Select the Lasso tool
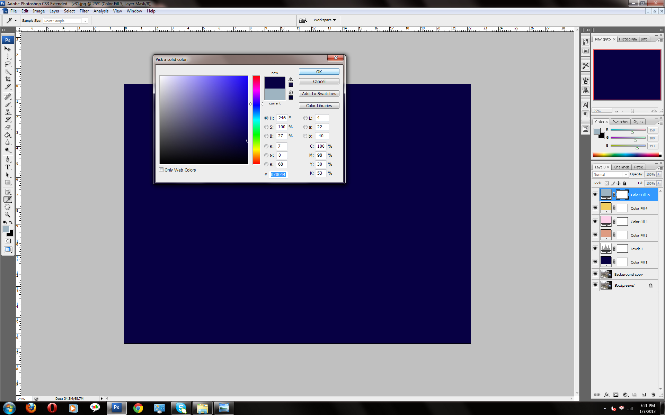This screenshot has height=415, width=665. pos(8,64)
